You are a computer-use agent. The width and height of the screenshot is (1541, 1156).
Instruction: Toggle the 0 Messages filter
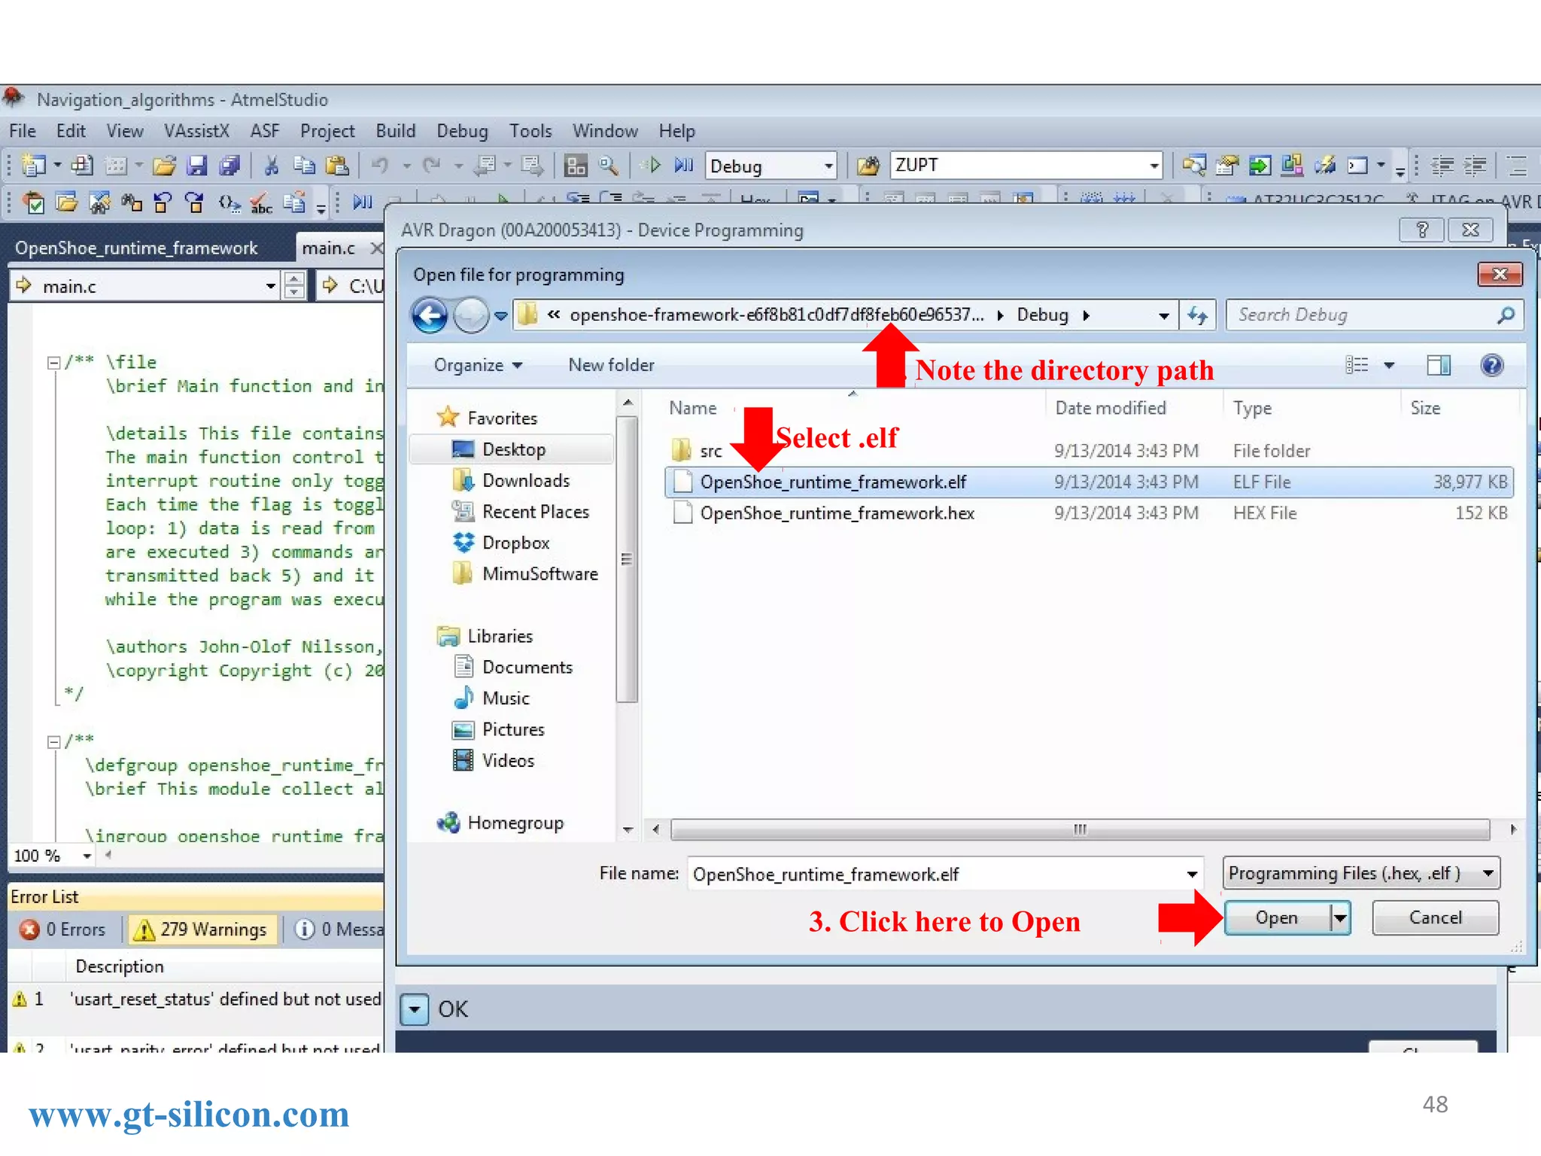pyautogui.click(x=339, y=929)
